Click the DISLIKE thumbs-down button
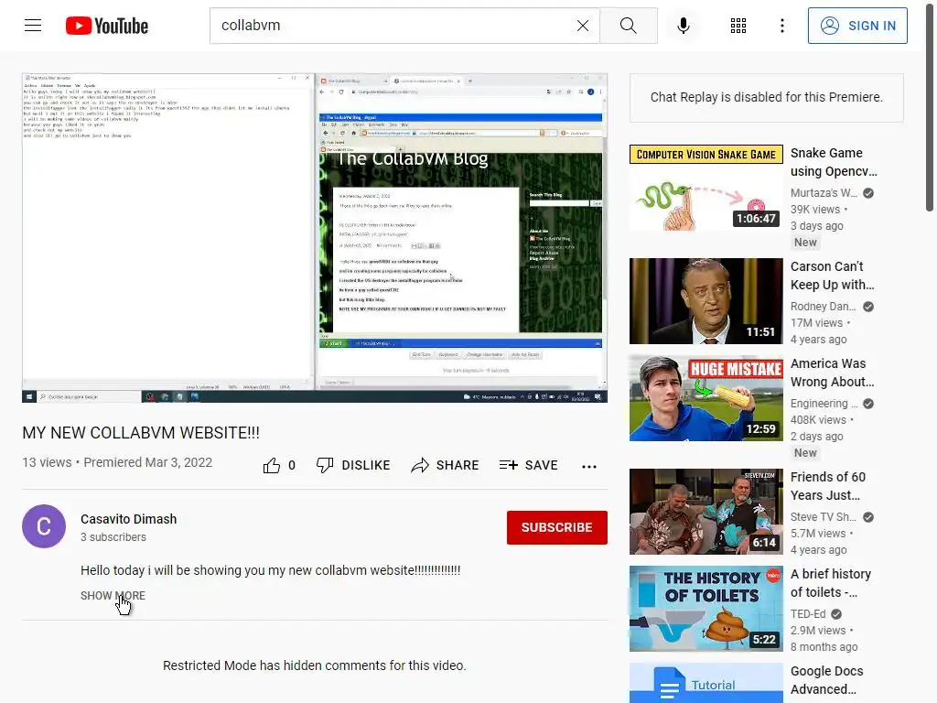Viewport: 937px width, 703px height. pos(353,465)
